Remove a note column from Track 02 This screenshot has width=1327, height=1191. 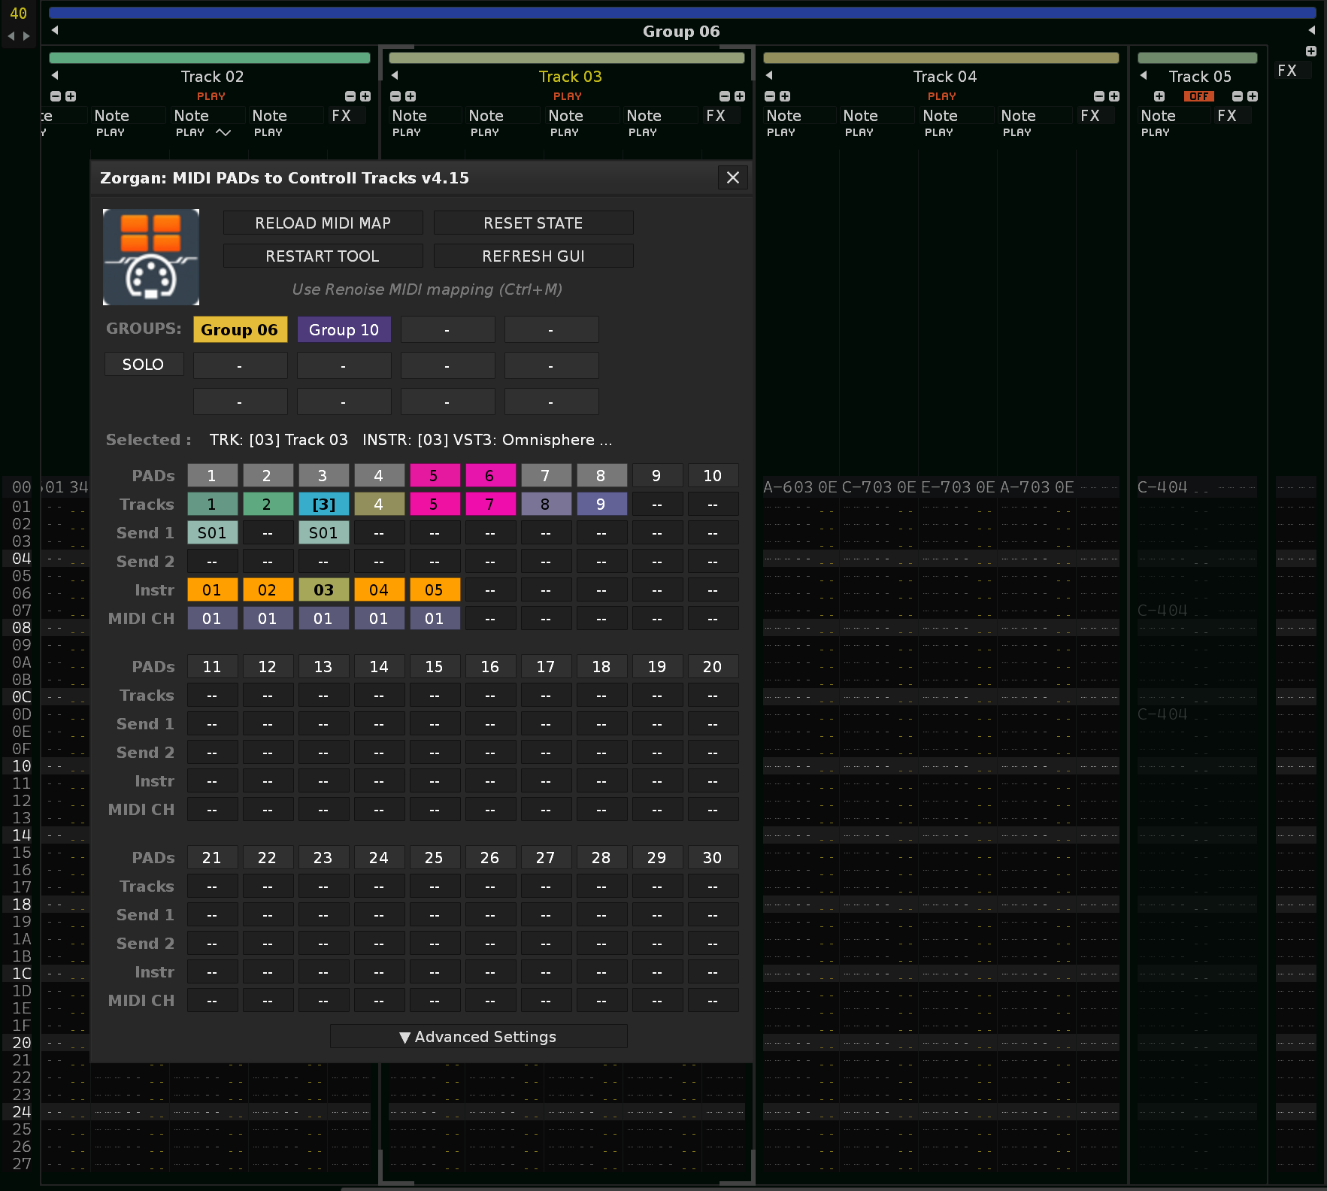click(56, 96)
